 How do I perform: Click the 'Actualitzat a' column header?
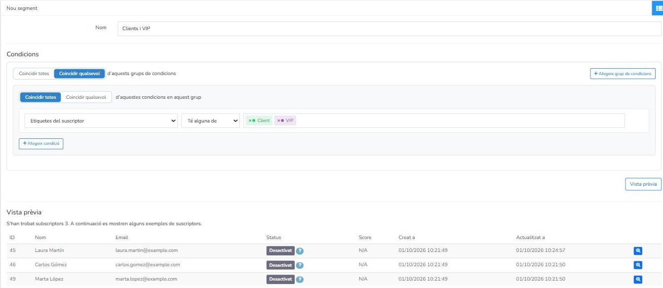point(530,238)
